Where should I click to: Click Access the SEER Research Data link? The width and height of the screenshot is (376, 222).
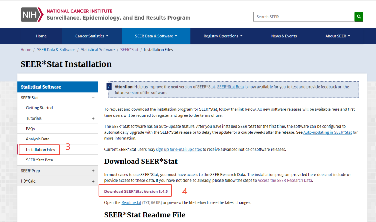[285, 180]
